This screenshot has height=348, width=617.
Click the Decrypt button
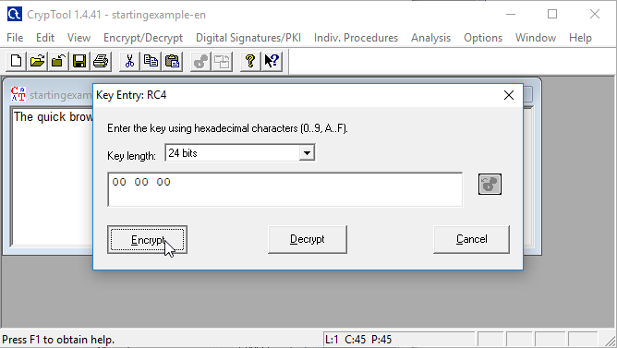click(308, 239)
